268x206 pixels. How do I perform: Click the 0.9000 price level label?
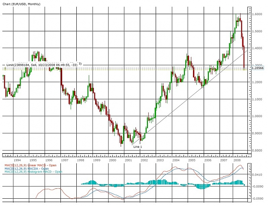[257, 133]
